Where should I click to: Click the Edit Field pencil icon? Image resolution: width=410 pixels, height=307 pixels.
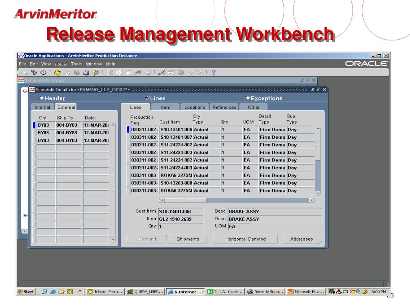(162, 72)
